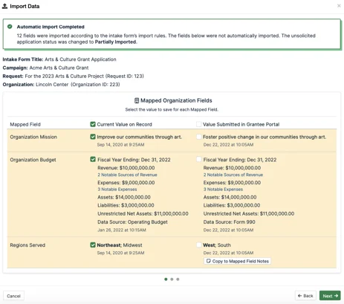Click the Import Data upload icon
The width and height of the screenshot is (344, 304).
pyautogui.click(x=4, y=6)
